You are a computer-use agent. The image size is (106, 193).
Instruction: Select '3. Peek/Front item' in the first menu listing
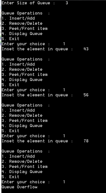(25, 28)
